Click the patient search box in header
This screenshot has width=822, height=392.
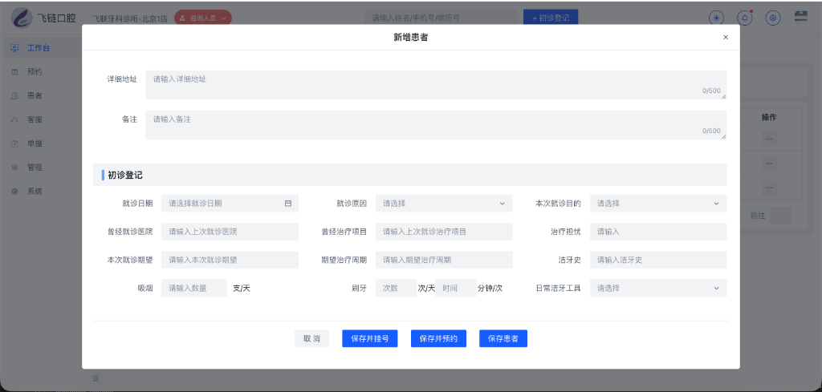[441, 18]
